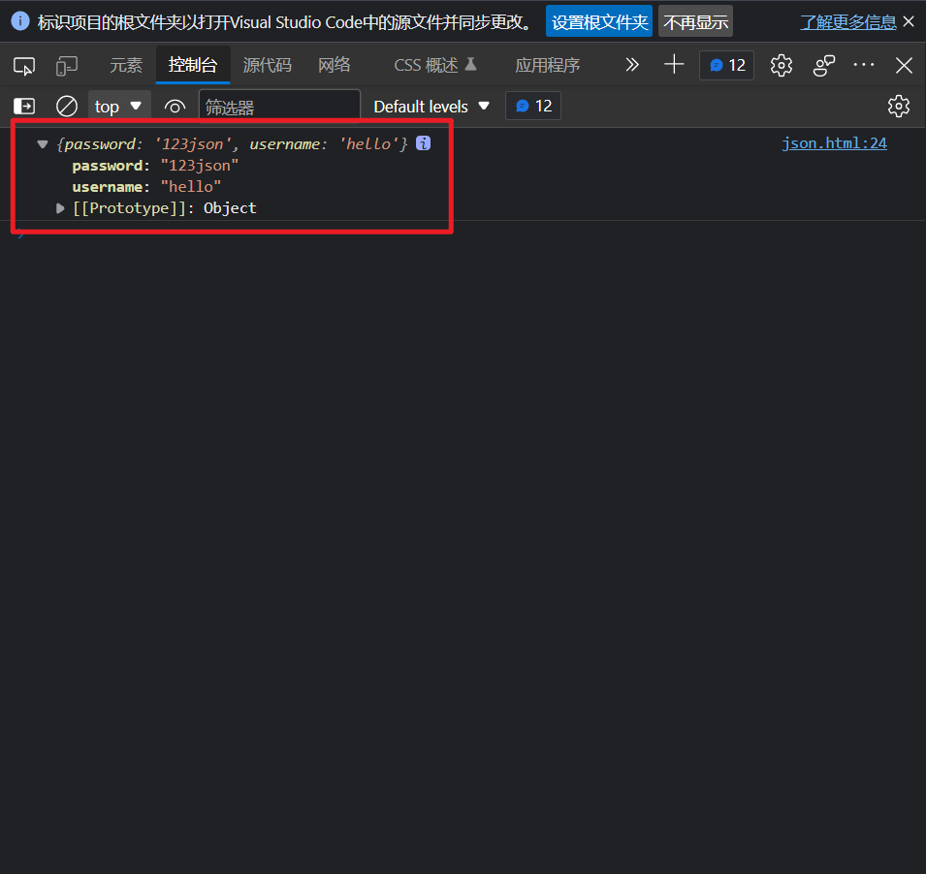Collapse the logged object's triangle

tap(43, 144)
